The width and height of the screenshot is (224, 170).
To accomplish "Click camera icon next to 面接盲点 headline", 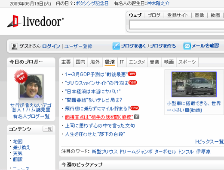I will pos(137,117).
